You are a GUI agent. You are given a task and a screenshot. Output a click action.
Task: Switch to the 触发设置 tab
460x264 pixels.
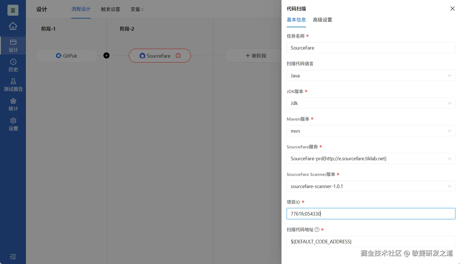pos(110,9)
